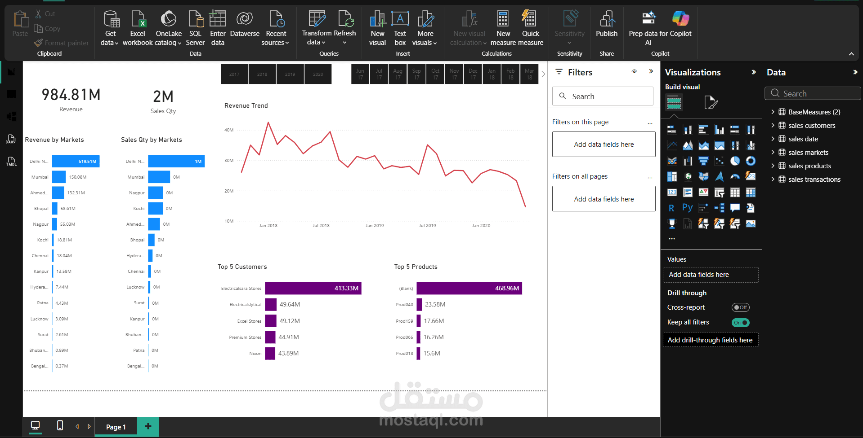Click the Filters pane Search field

[603, 96]
